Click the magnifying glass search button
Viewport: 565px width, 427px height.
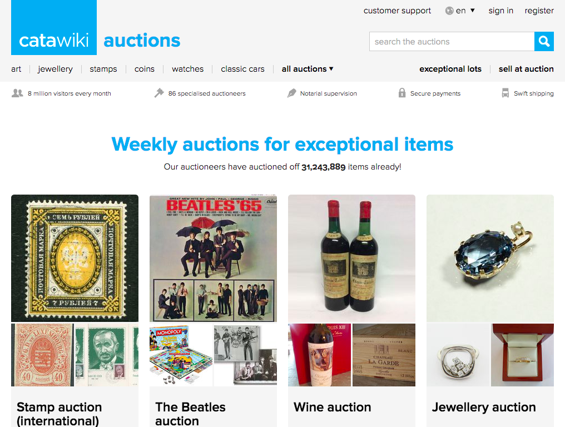click(x=544, y=42)
